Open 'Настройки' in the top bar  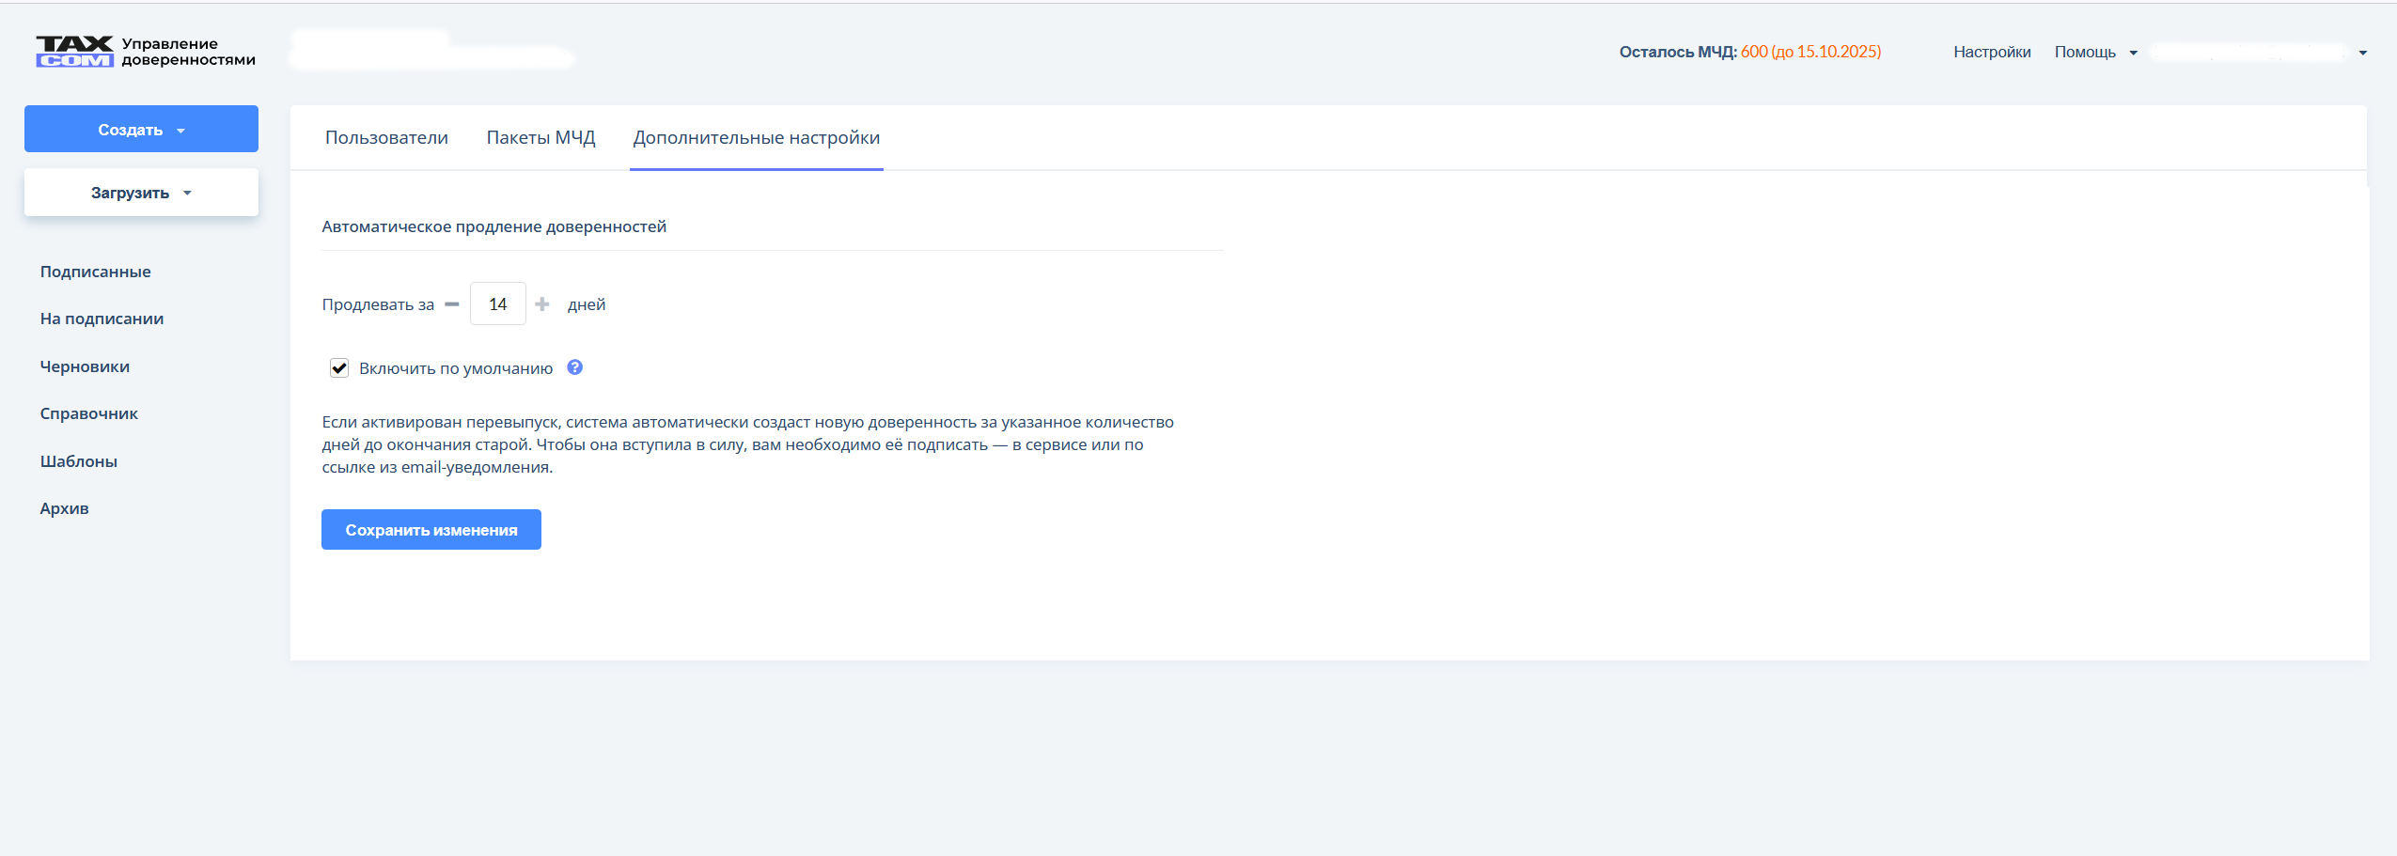point(1992,53)
